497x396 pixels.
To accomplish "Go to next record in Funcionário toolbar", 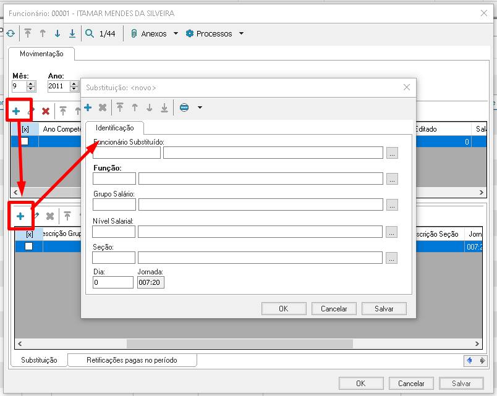I will (x=57, y=33).
